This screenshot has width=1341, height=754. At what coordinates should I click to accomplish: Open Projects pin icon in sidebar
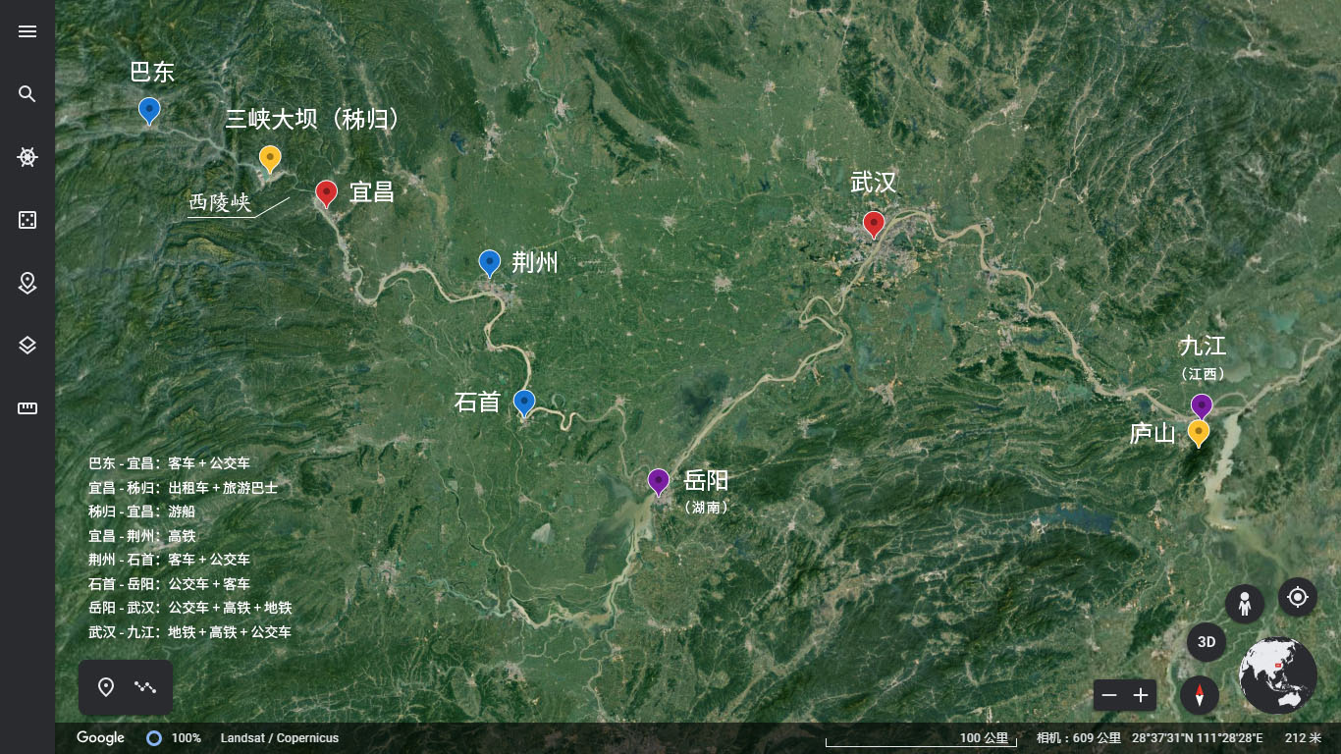[x=27, y=283]
